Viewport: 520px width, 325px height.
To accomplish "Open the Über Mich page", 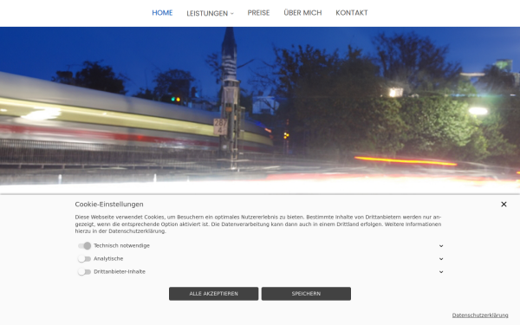I will tap(302, 13).
